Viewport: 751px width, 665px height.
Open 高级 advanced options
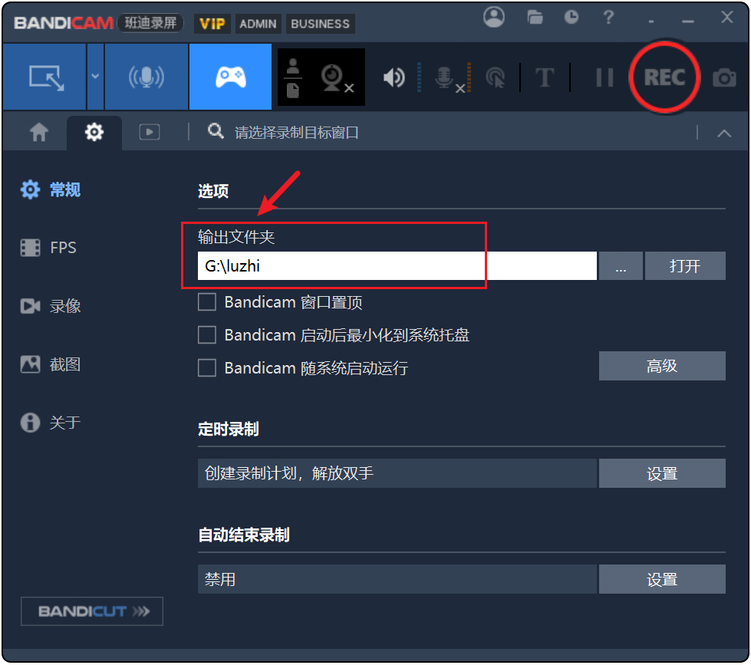pos(662,367)
